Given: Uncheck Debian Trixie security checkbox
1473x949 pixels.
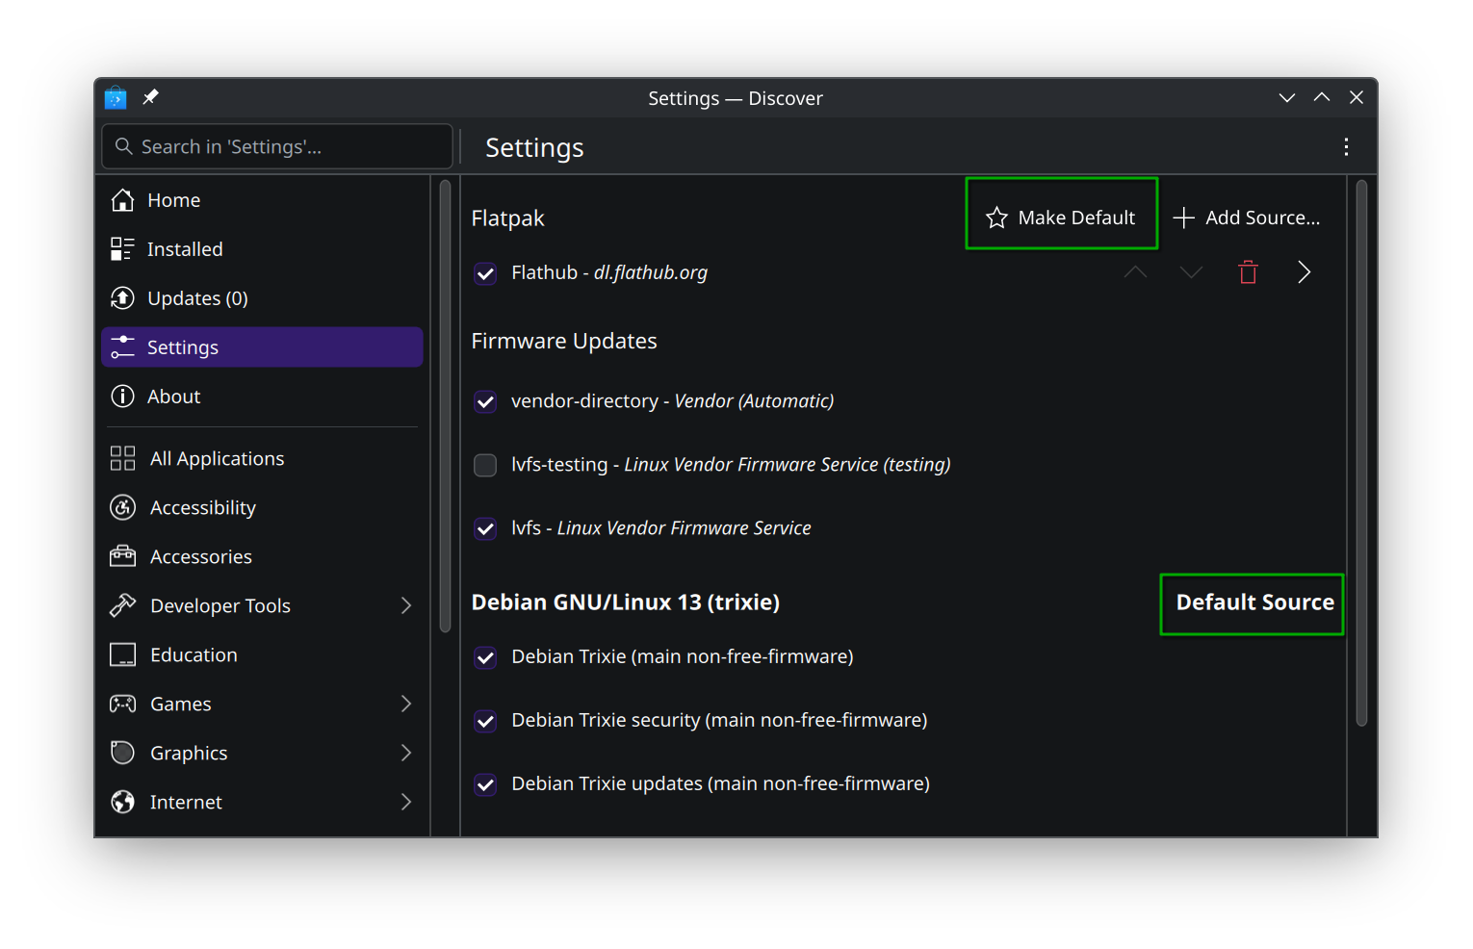Looking at the screenshot, I should (x=485, y=721).
